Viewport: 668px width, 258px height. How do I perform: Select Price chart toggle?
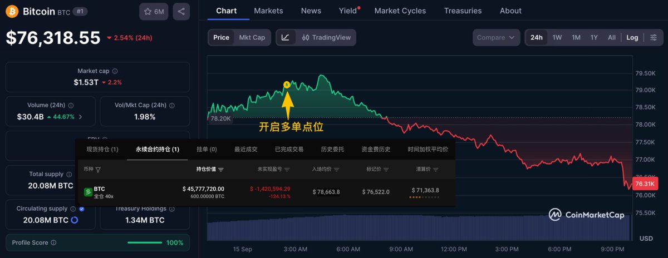click(x=221, y=37)
